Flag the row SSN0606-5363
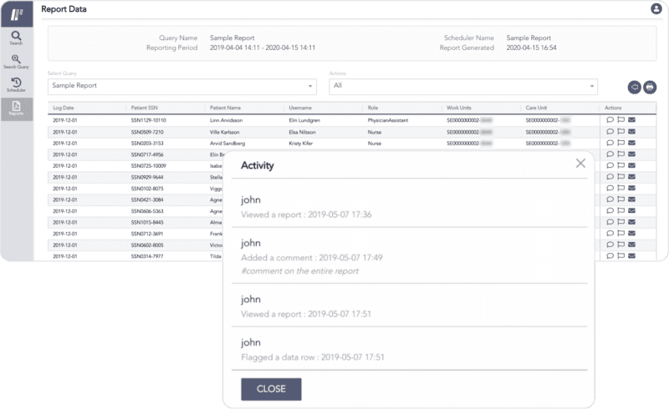669x409 pixels. coord(621,210)
